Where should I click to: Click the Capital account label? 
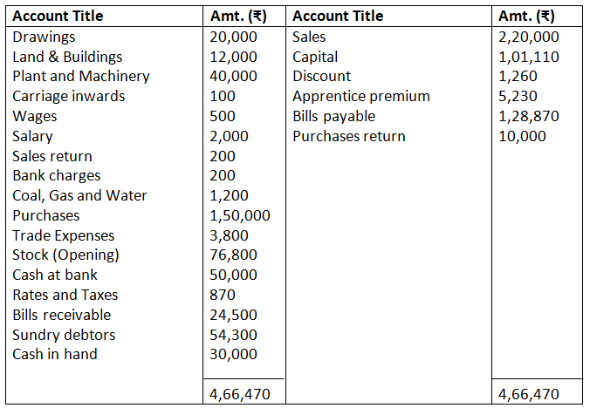(x=317, y=57)
